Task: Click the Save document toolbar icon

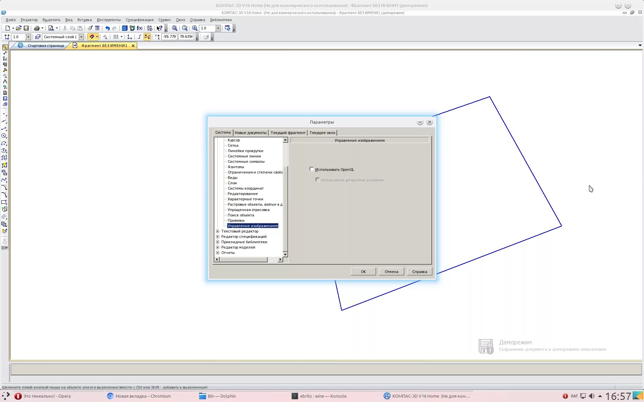Action: coord(26,28)
